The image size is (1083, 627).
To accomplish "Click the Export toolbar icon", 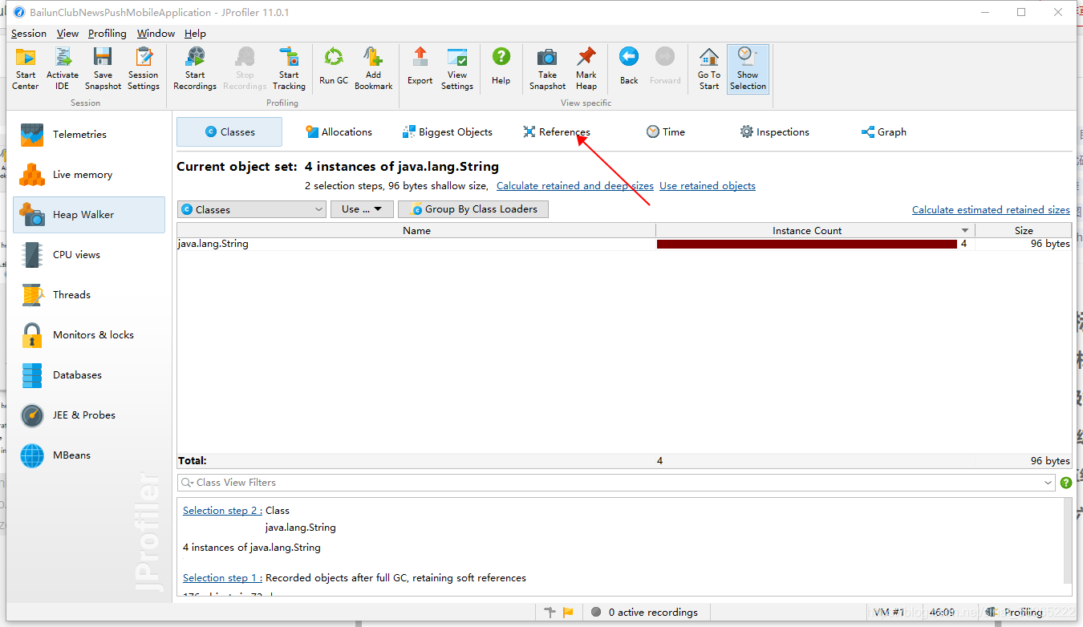I will pos(420,66).
